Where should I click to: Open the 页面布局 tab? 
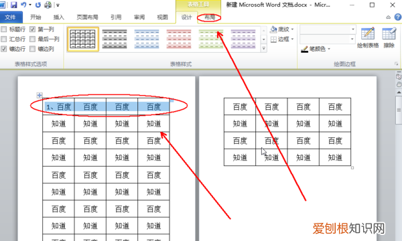coord(87,17)
